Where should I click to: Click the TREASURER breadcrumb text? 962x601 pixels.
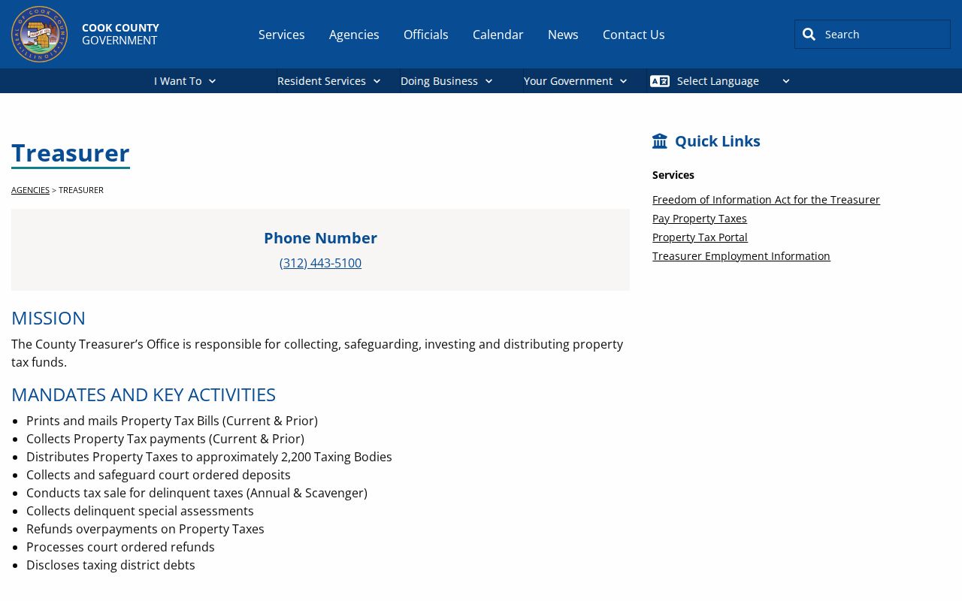pos(81,190)
